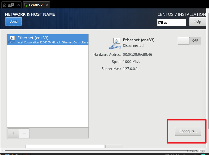The height and width of the screenshot is (155, 209).
Task: Click the Configure... button
Action: pyautogui.click(x=188, y=131)
